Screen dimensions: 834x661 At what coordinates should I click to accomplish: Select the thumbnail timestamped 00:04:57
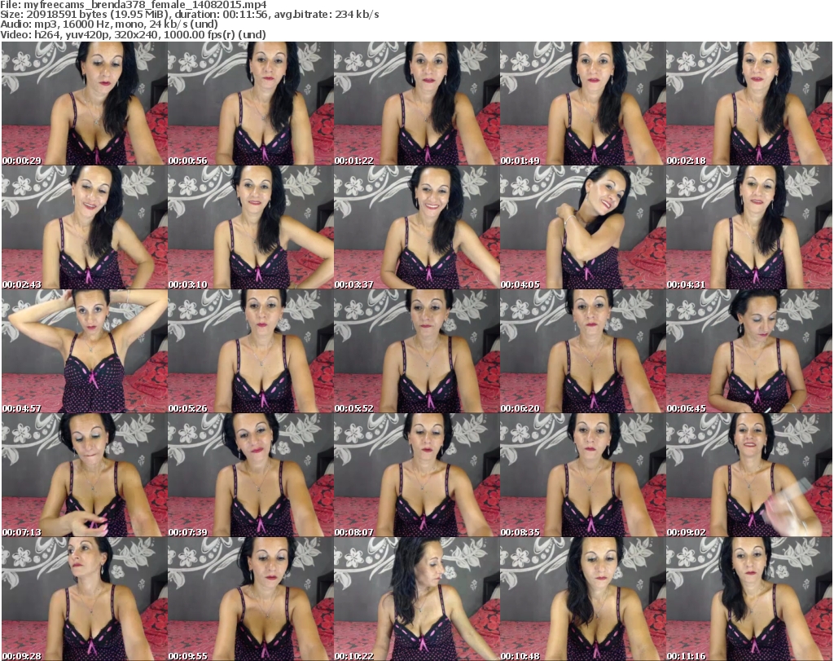click(x=85, y=351)
